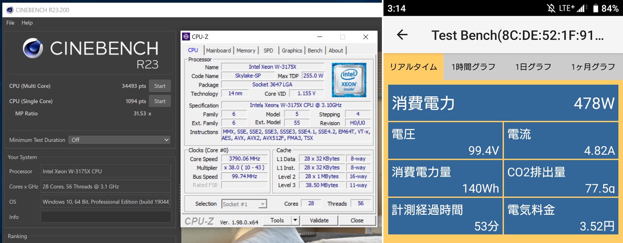Click the 38.50 MBytes Level 3 cache value
The width and height of the screenshot is (623, 243).
pos(322,185)
